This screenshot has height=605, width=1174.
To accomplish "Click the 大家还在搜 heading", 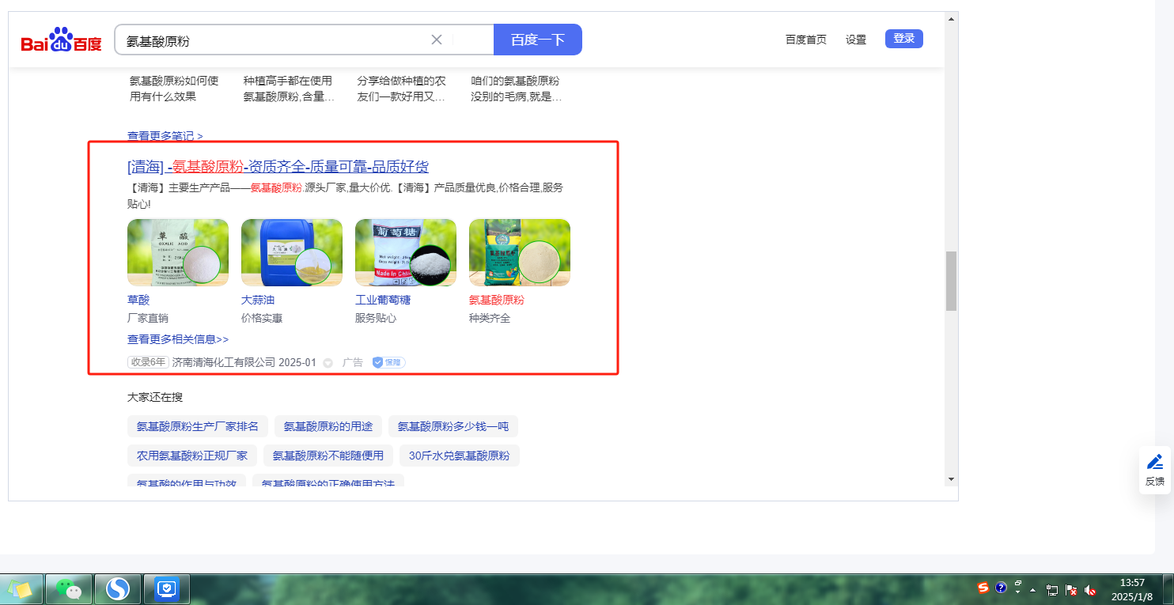I will tap(155, 397).
